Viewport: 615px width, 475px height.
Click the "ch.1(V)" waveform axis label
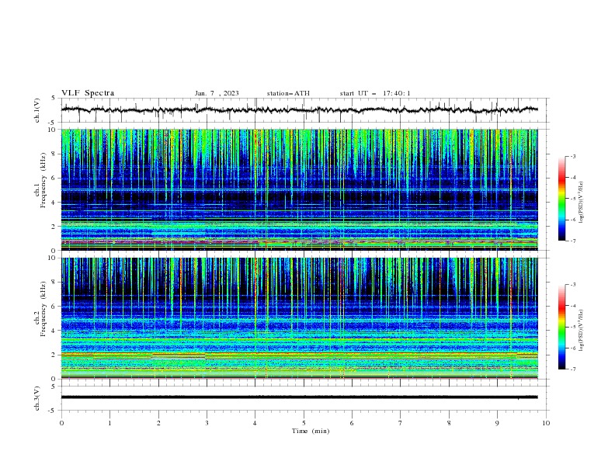pyautogui.click(x=37, y=110)
